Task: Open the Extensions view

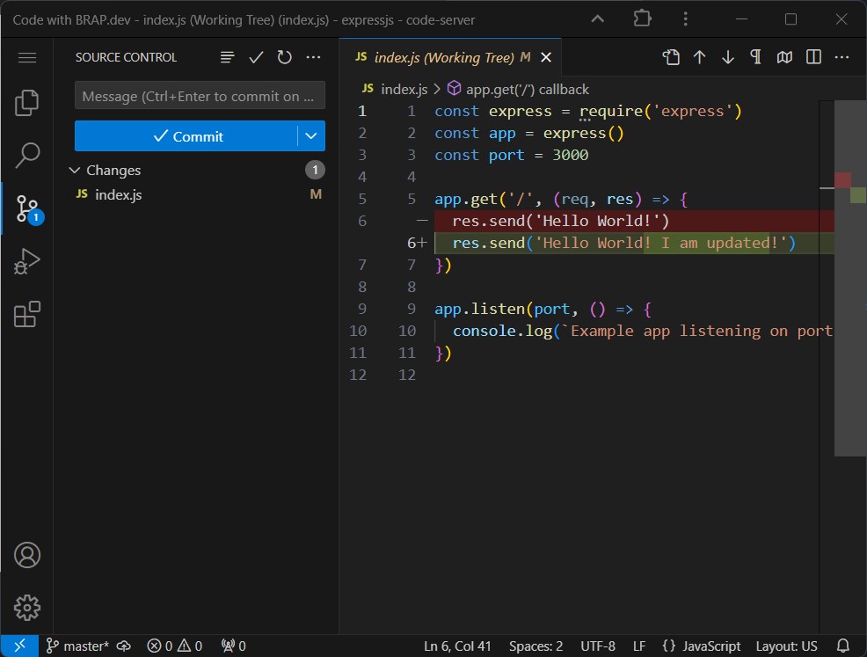Action: (26, 313)
